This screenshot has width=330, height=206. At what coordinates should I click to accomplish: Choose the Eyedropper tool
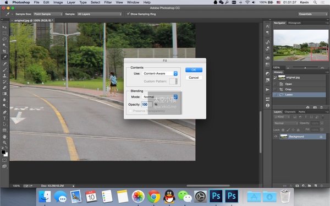[4, 57]
